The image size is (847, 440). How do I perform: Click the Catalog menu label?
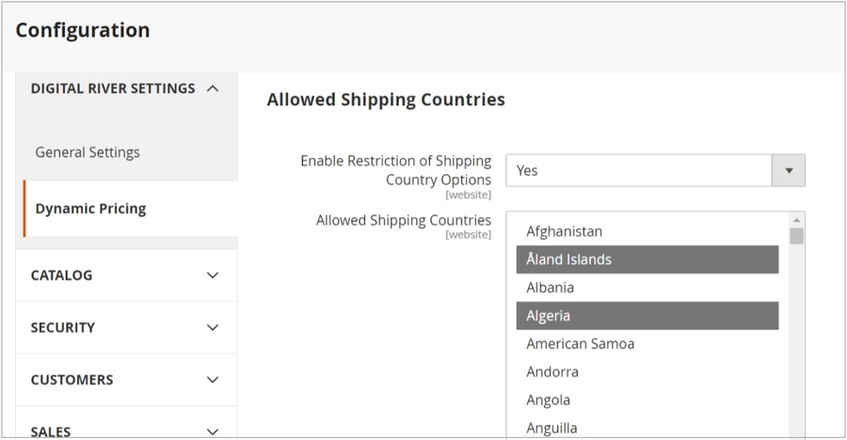click(x=62, y=275)
